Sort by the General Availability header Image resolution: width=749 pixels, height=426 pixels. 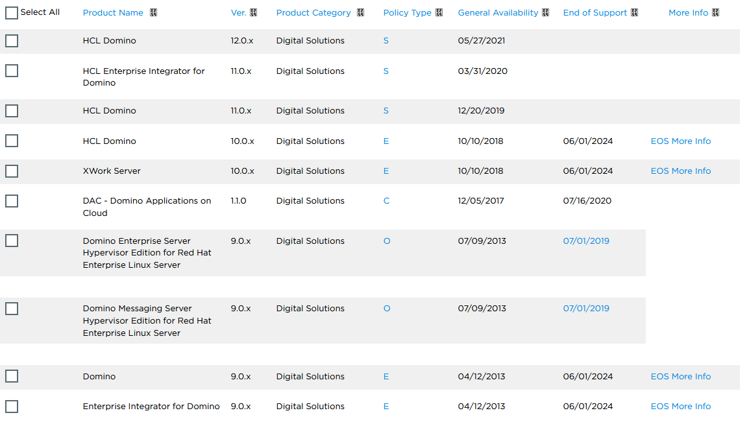coord(498,13)
